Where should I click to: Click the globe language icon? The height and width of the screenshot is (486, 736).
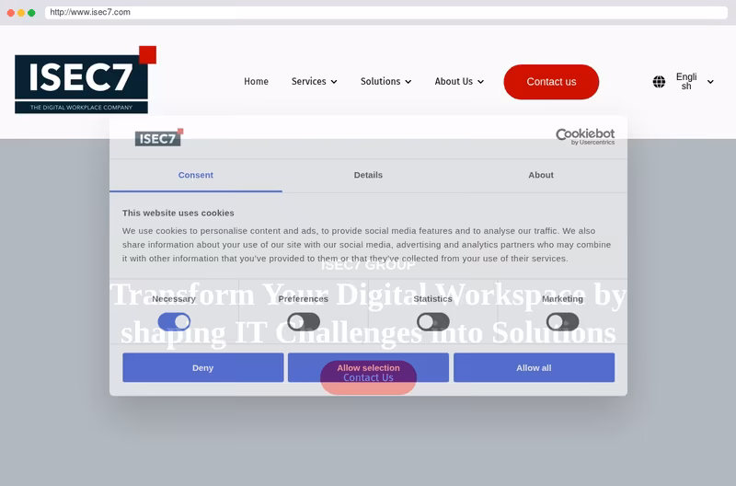tap(659, 82)
